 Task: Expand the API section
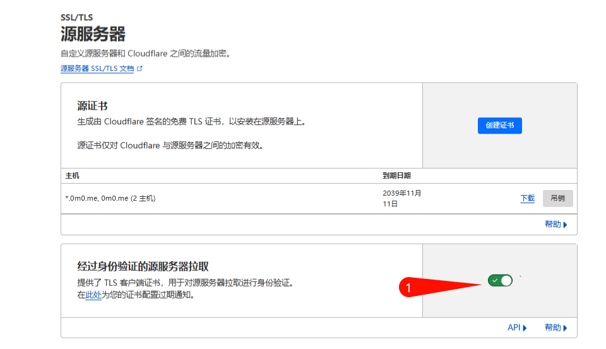coord(516,328)
